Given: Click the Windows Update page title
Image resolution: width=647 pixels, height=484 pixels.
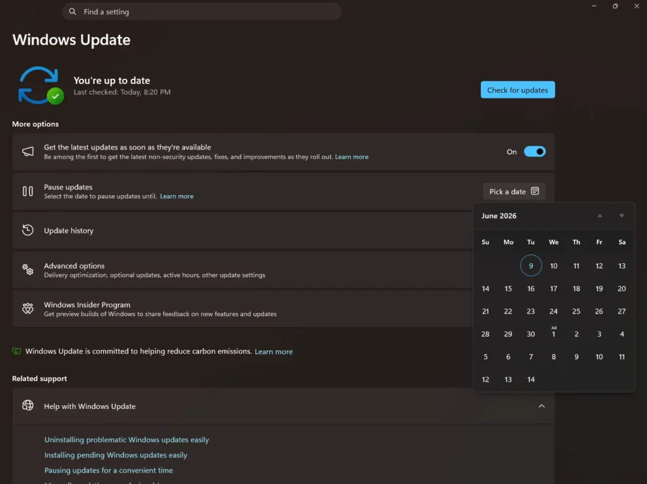Looking at the screenshot, I should (71, 40).
